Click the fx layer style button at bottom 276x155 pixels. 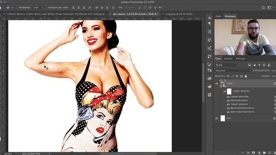(x=248, y=153)
